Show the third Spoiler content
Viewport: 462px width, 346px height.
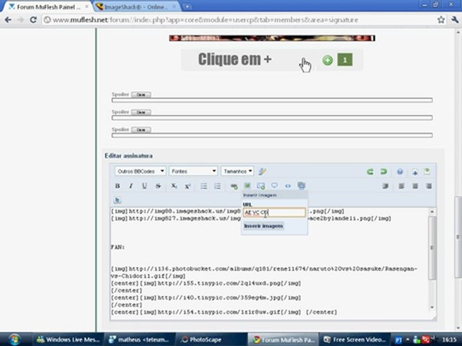[x=141, y=130]
